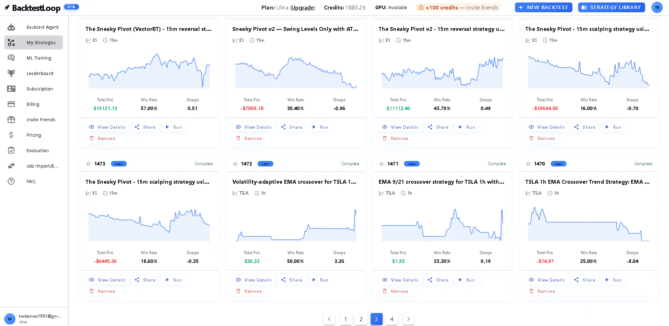Viewport: 669px width, 326px height.
Task: Share strategy 1473
Action: pos(145,280)
